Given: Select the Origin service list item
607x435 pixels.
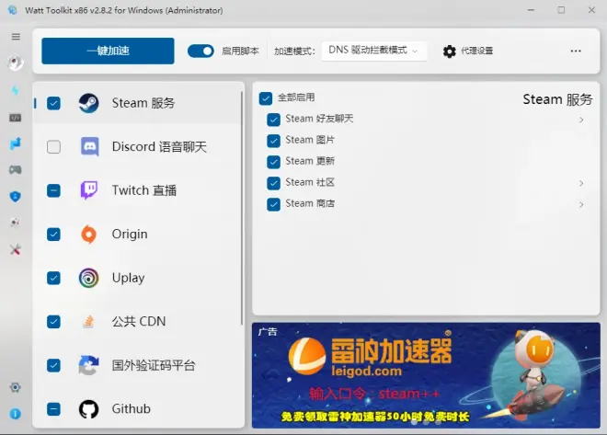Looking at the screenshot, I should [x=130, y=235].
